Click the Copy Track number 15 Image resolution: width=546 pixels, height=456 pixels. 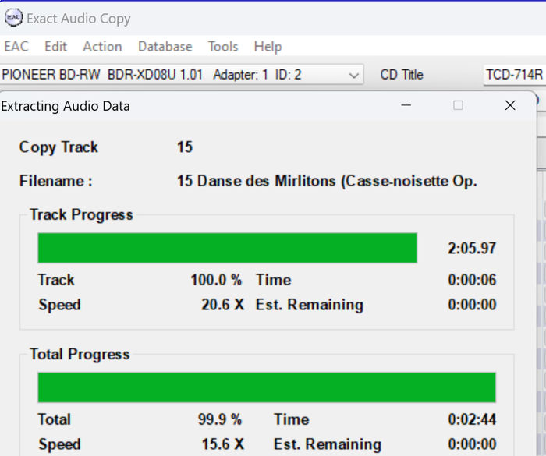185,147
